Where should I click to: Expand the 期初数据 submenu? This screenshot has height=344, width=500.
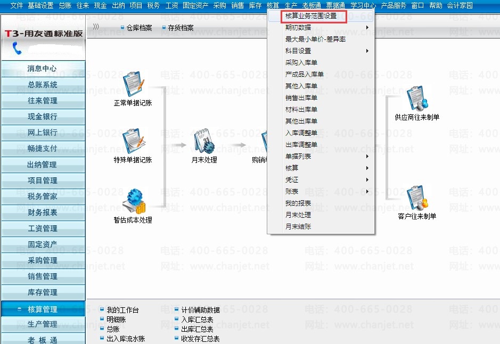321,27
